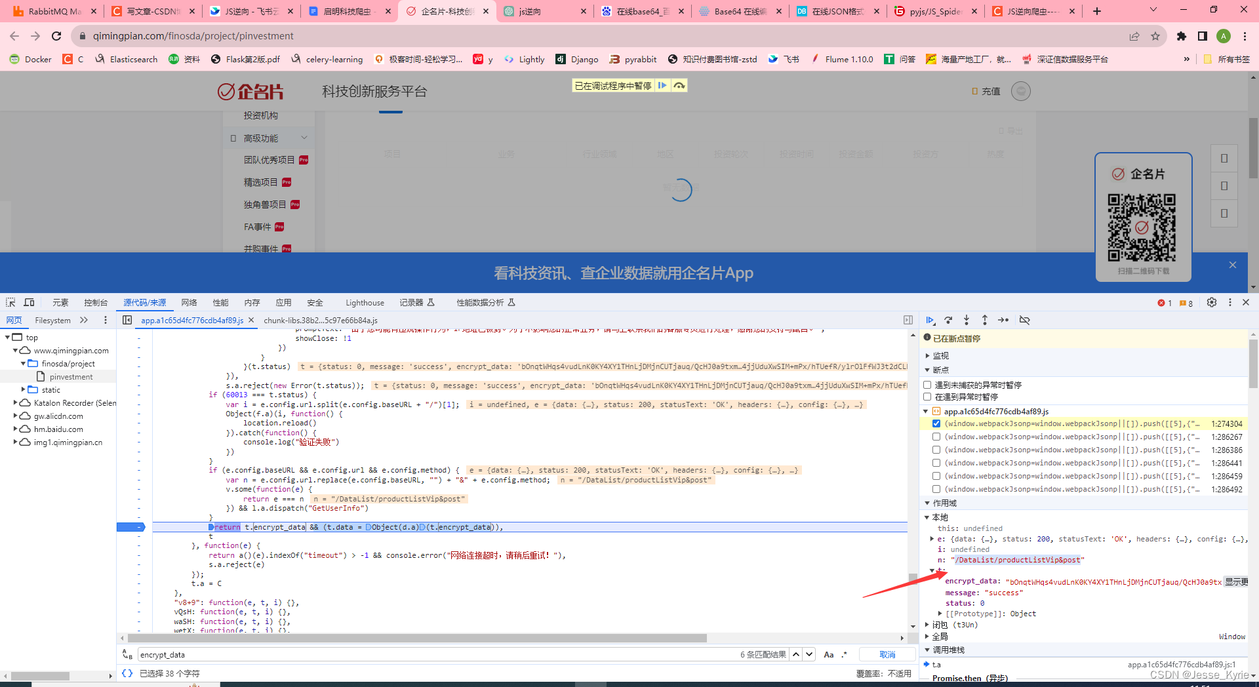Collapse the 断点 breakpoints section

[x=928, y=370]
